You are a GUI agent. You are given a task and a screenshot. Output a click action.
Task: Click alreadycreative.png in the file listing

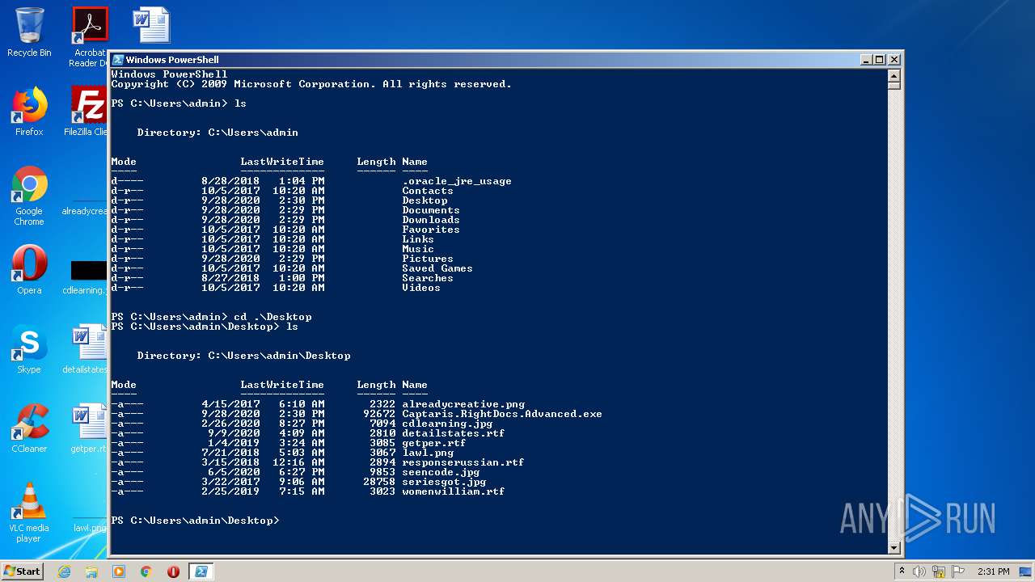[463, 404]
